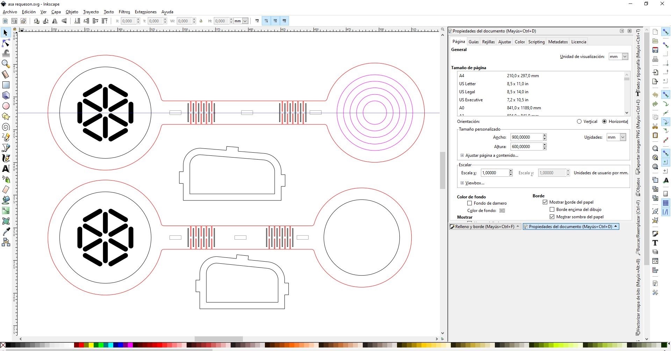Close the Propiedades del documento panel
The height and width of the screenshot is (351, 671).
pyautogui.click(x=630, y=31)
